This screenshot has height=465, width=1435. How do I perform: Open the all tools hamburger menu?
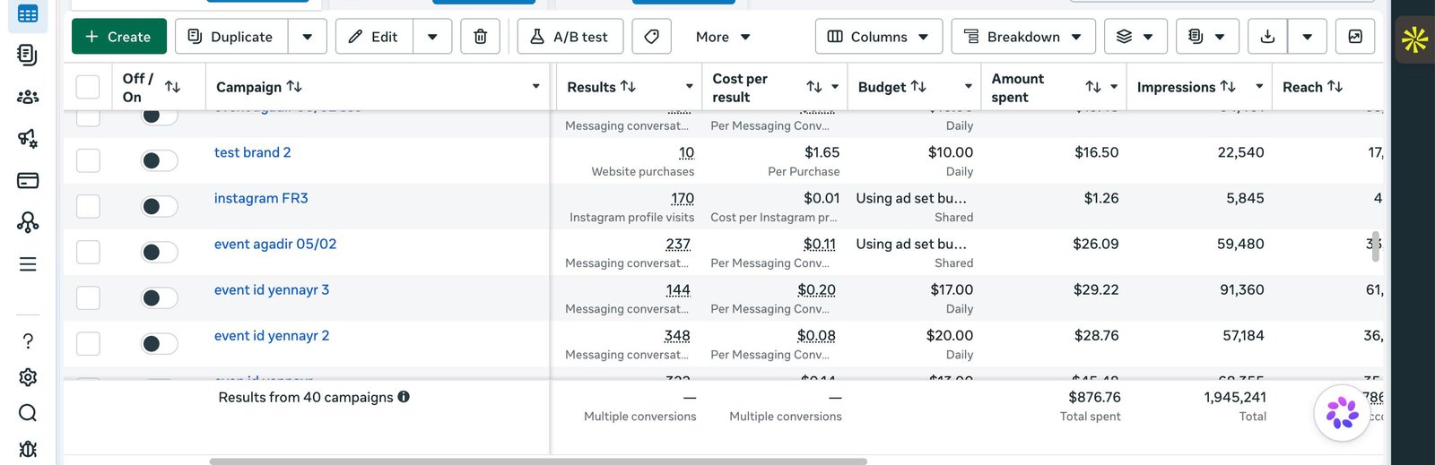[x=28, y=264]
